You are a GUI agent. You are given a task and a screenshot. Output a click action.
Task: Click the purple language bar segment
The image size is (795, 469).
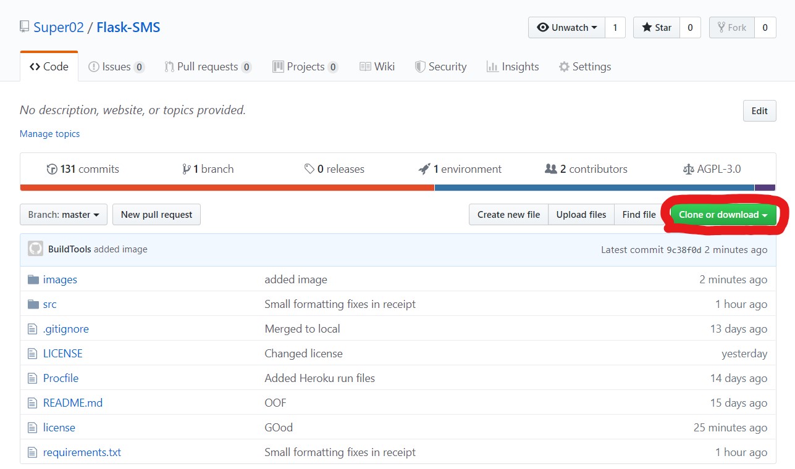tap(765, 188)
